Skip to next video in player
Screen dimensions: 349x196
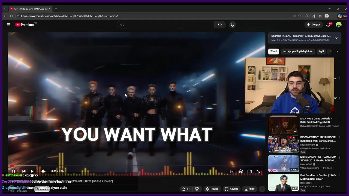point(32,171)
